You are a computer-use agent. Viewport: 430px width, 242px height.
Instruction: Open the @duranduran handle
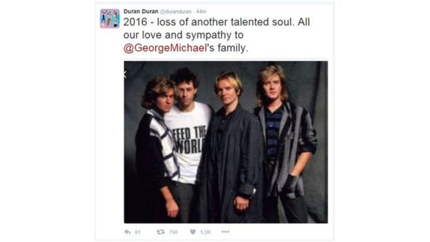[176, 12]
